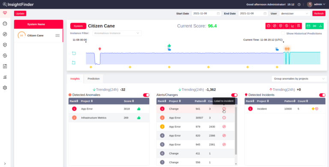Screen dimensions: 329x167
Task: Open the help question mark icon
Action: 299,4
